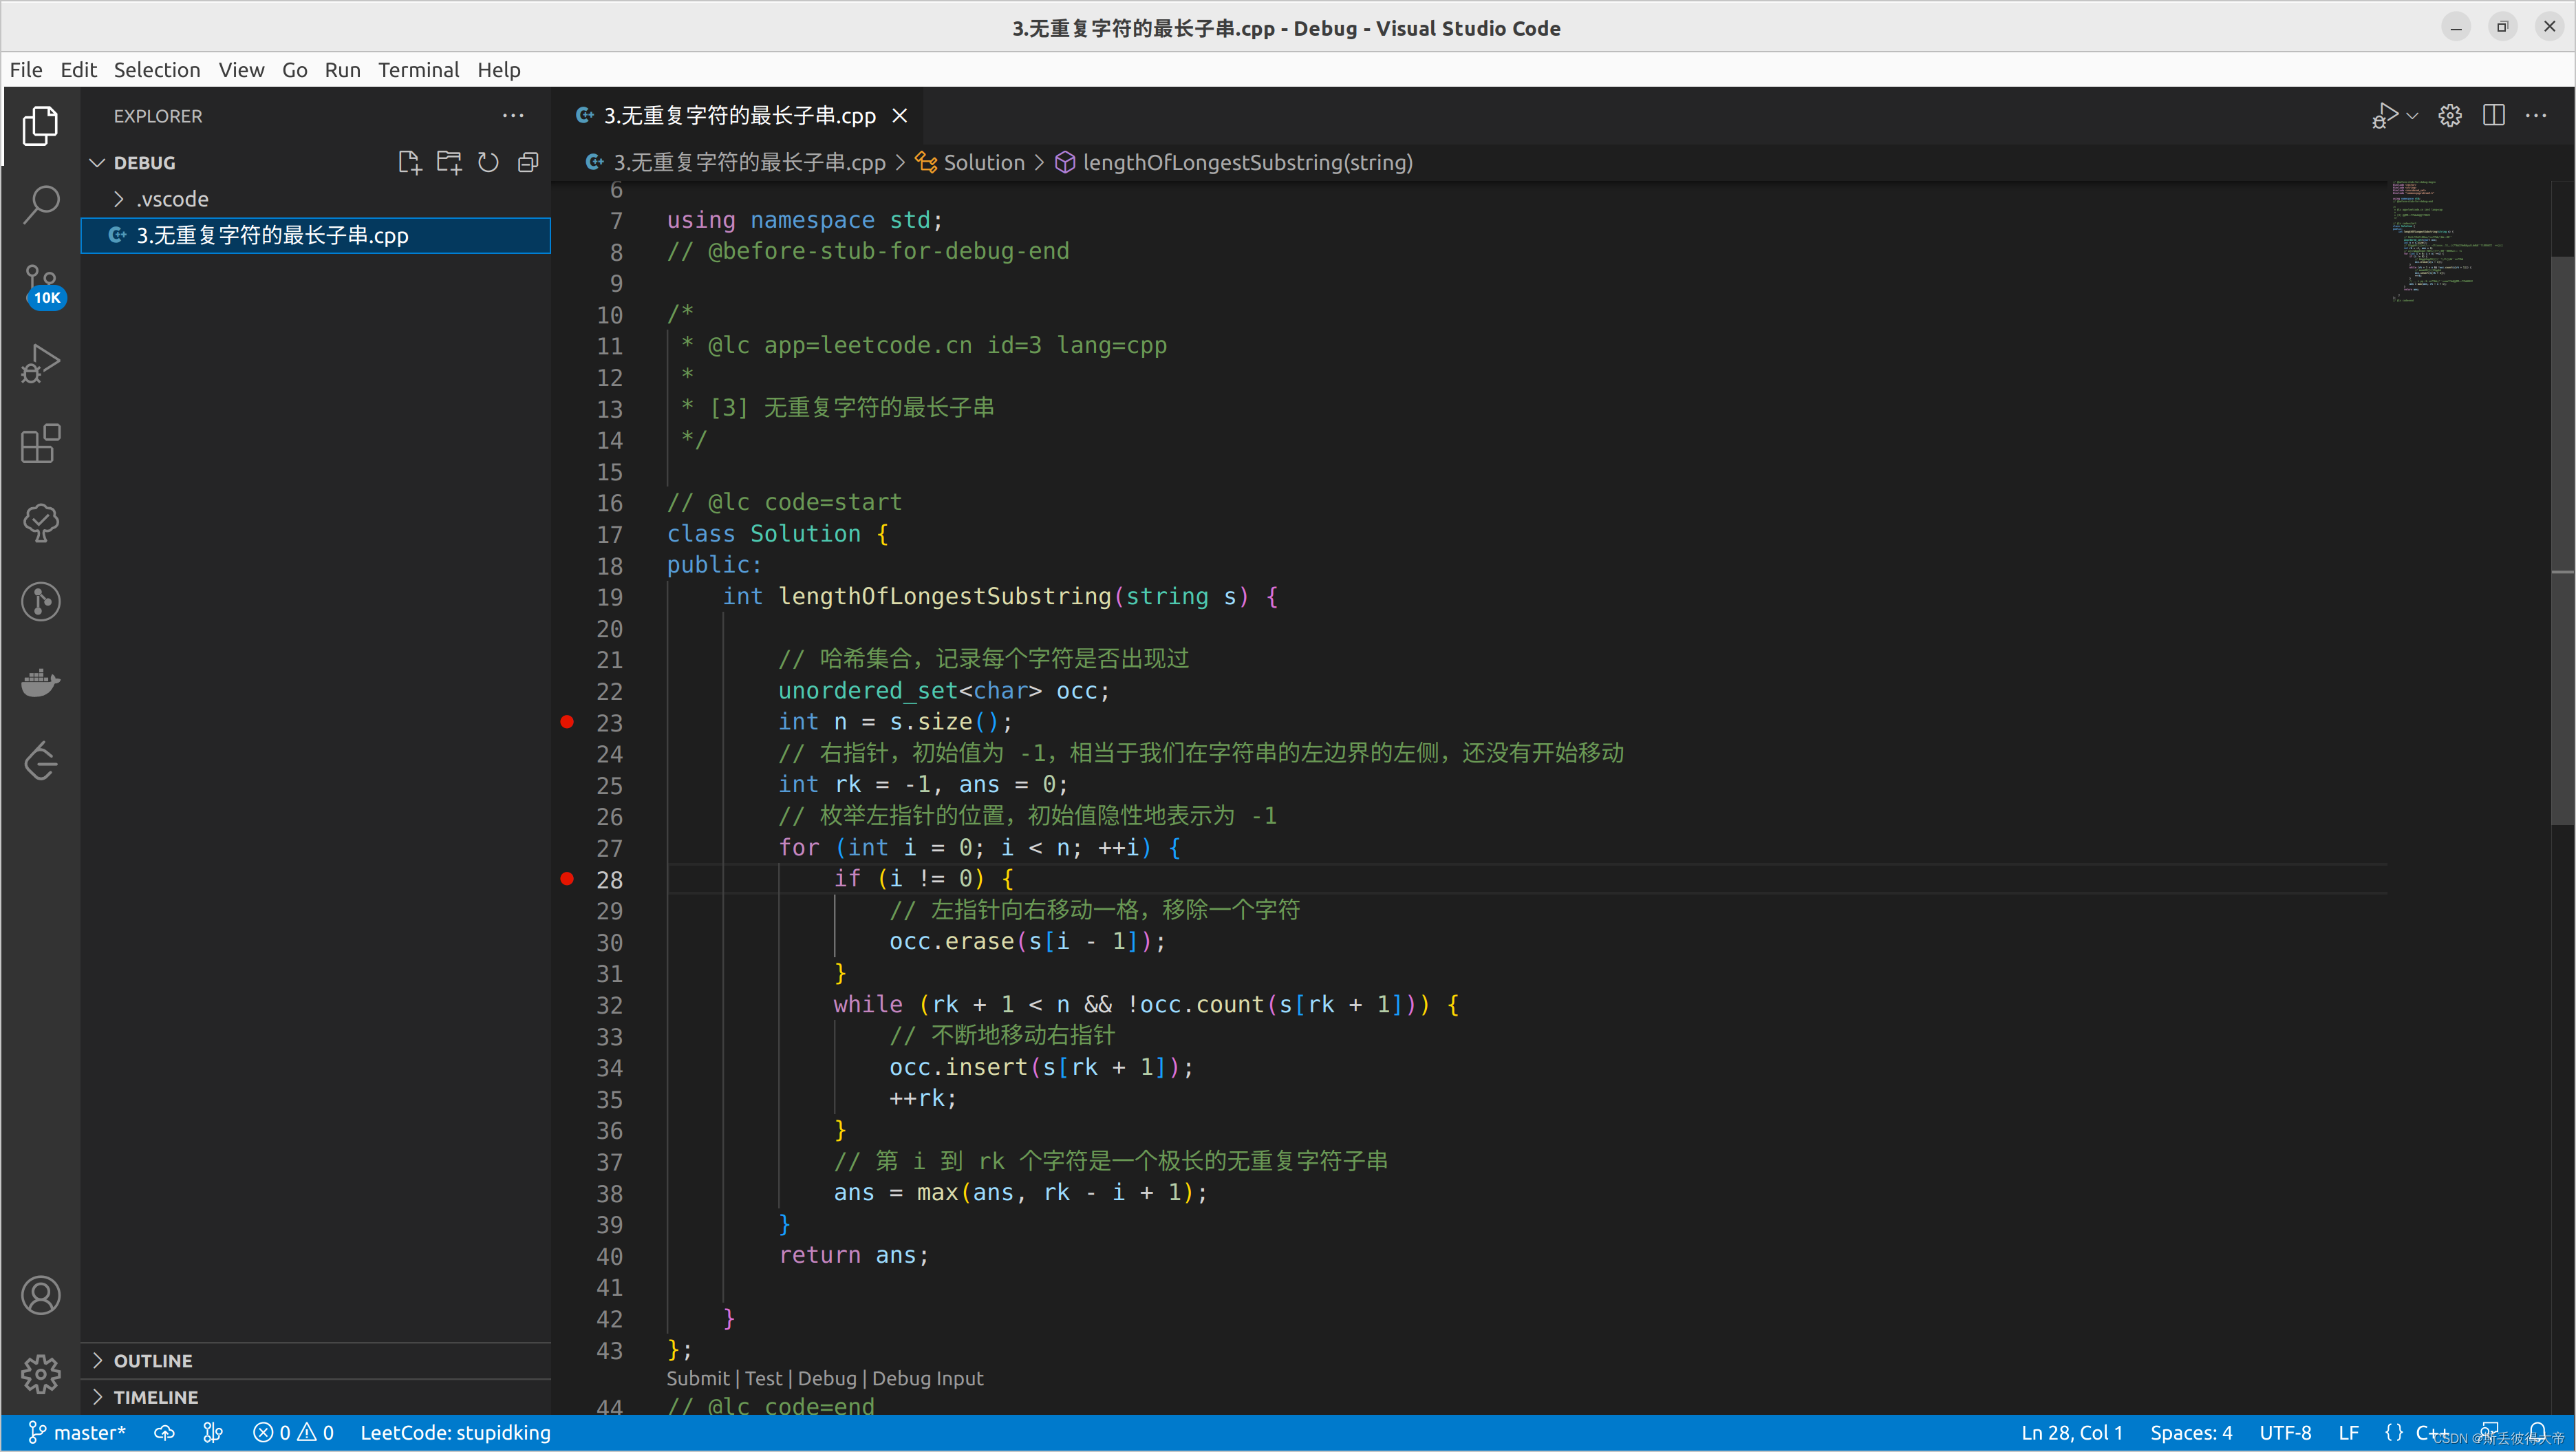Image resolution: width=2576 pixels, height=1452 pixels.
Task: Open lengthOfLongestSubstring breadcrumb dropdown
Action: click(x=1234, y=162)
